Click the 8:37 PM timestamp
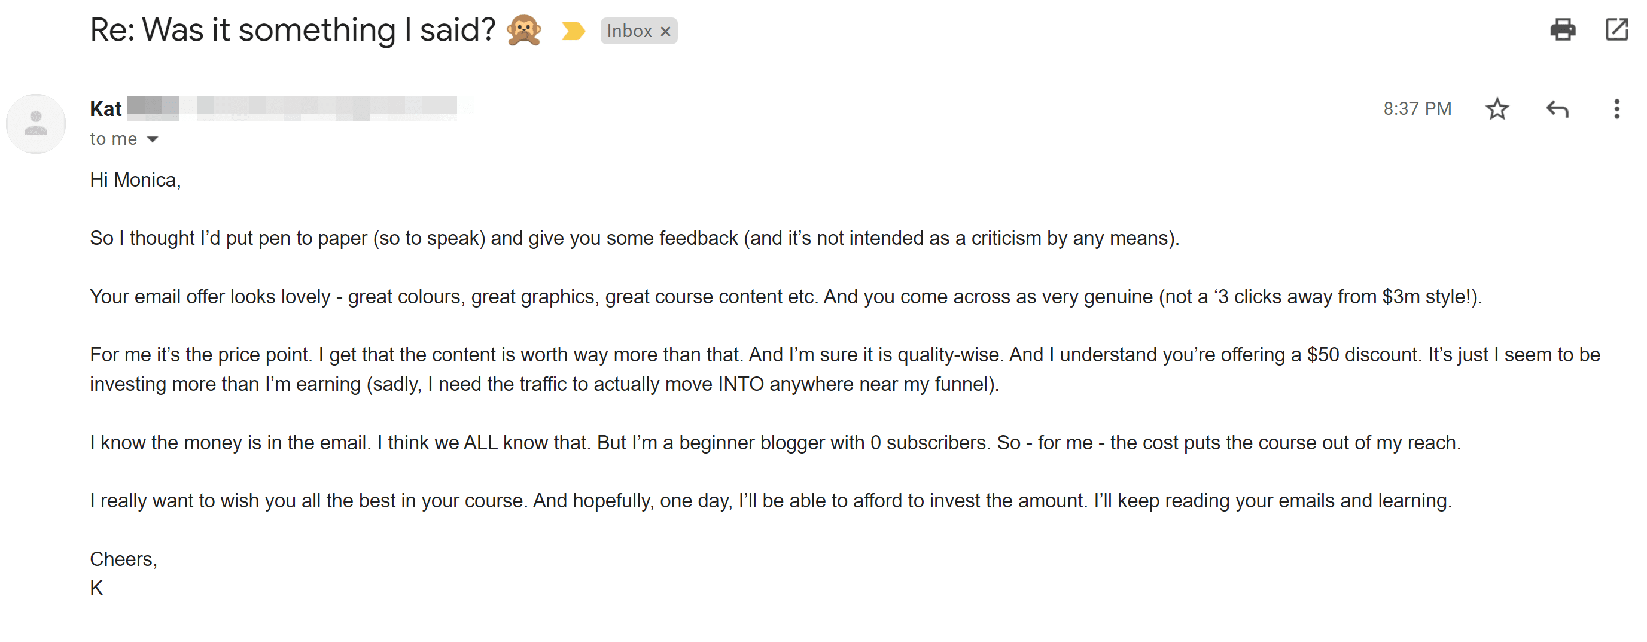Viewport: 1647px width, 642px height. [1417, 108]
